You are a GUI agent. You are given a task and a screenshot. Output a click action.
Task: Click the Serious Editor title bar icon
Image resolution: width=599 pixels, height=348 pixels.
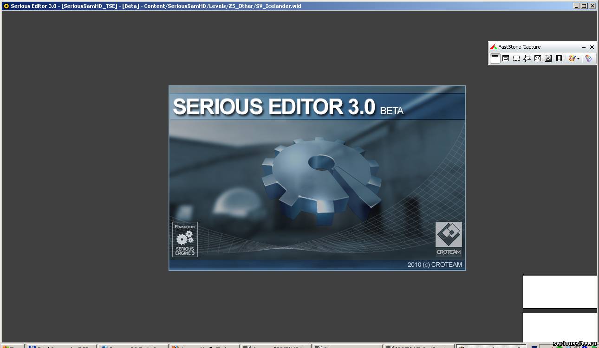pos(6,6)
